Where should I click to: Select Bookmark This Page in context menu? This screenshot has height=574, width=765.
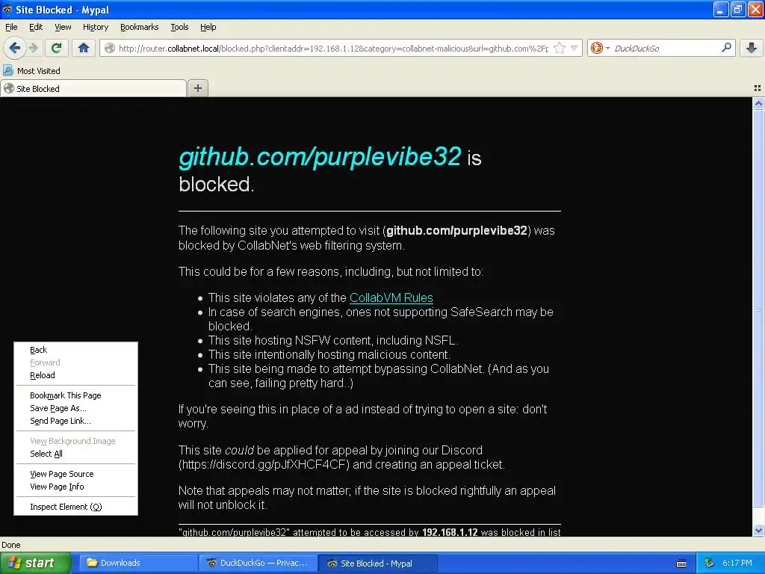pos(75,395)
